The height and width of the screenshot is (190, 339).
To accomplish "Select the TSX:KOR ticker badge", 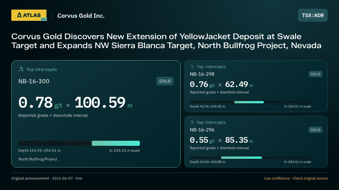I will (313, 15).
